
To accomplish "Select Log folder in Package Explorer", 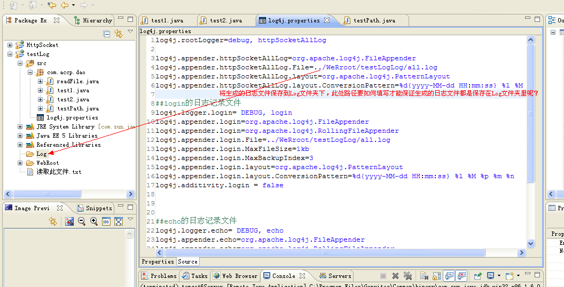I will 41,154.
